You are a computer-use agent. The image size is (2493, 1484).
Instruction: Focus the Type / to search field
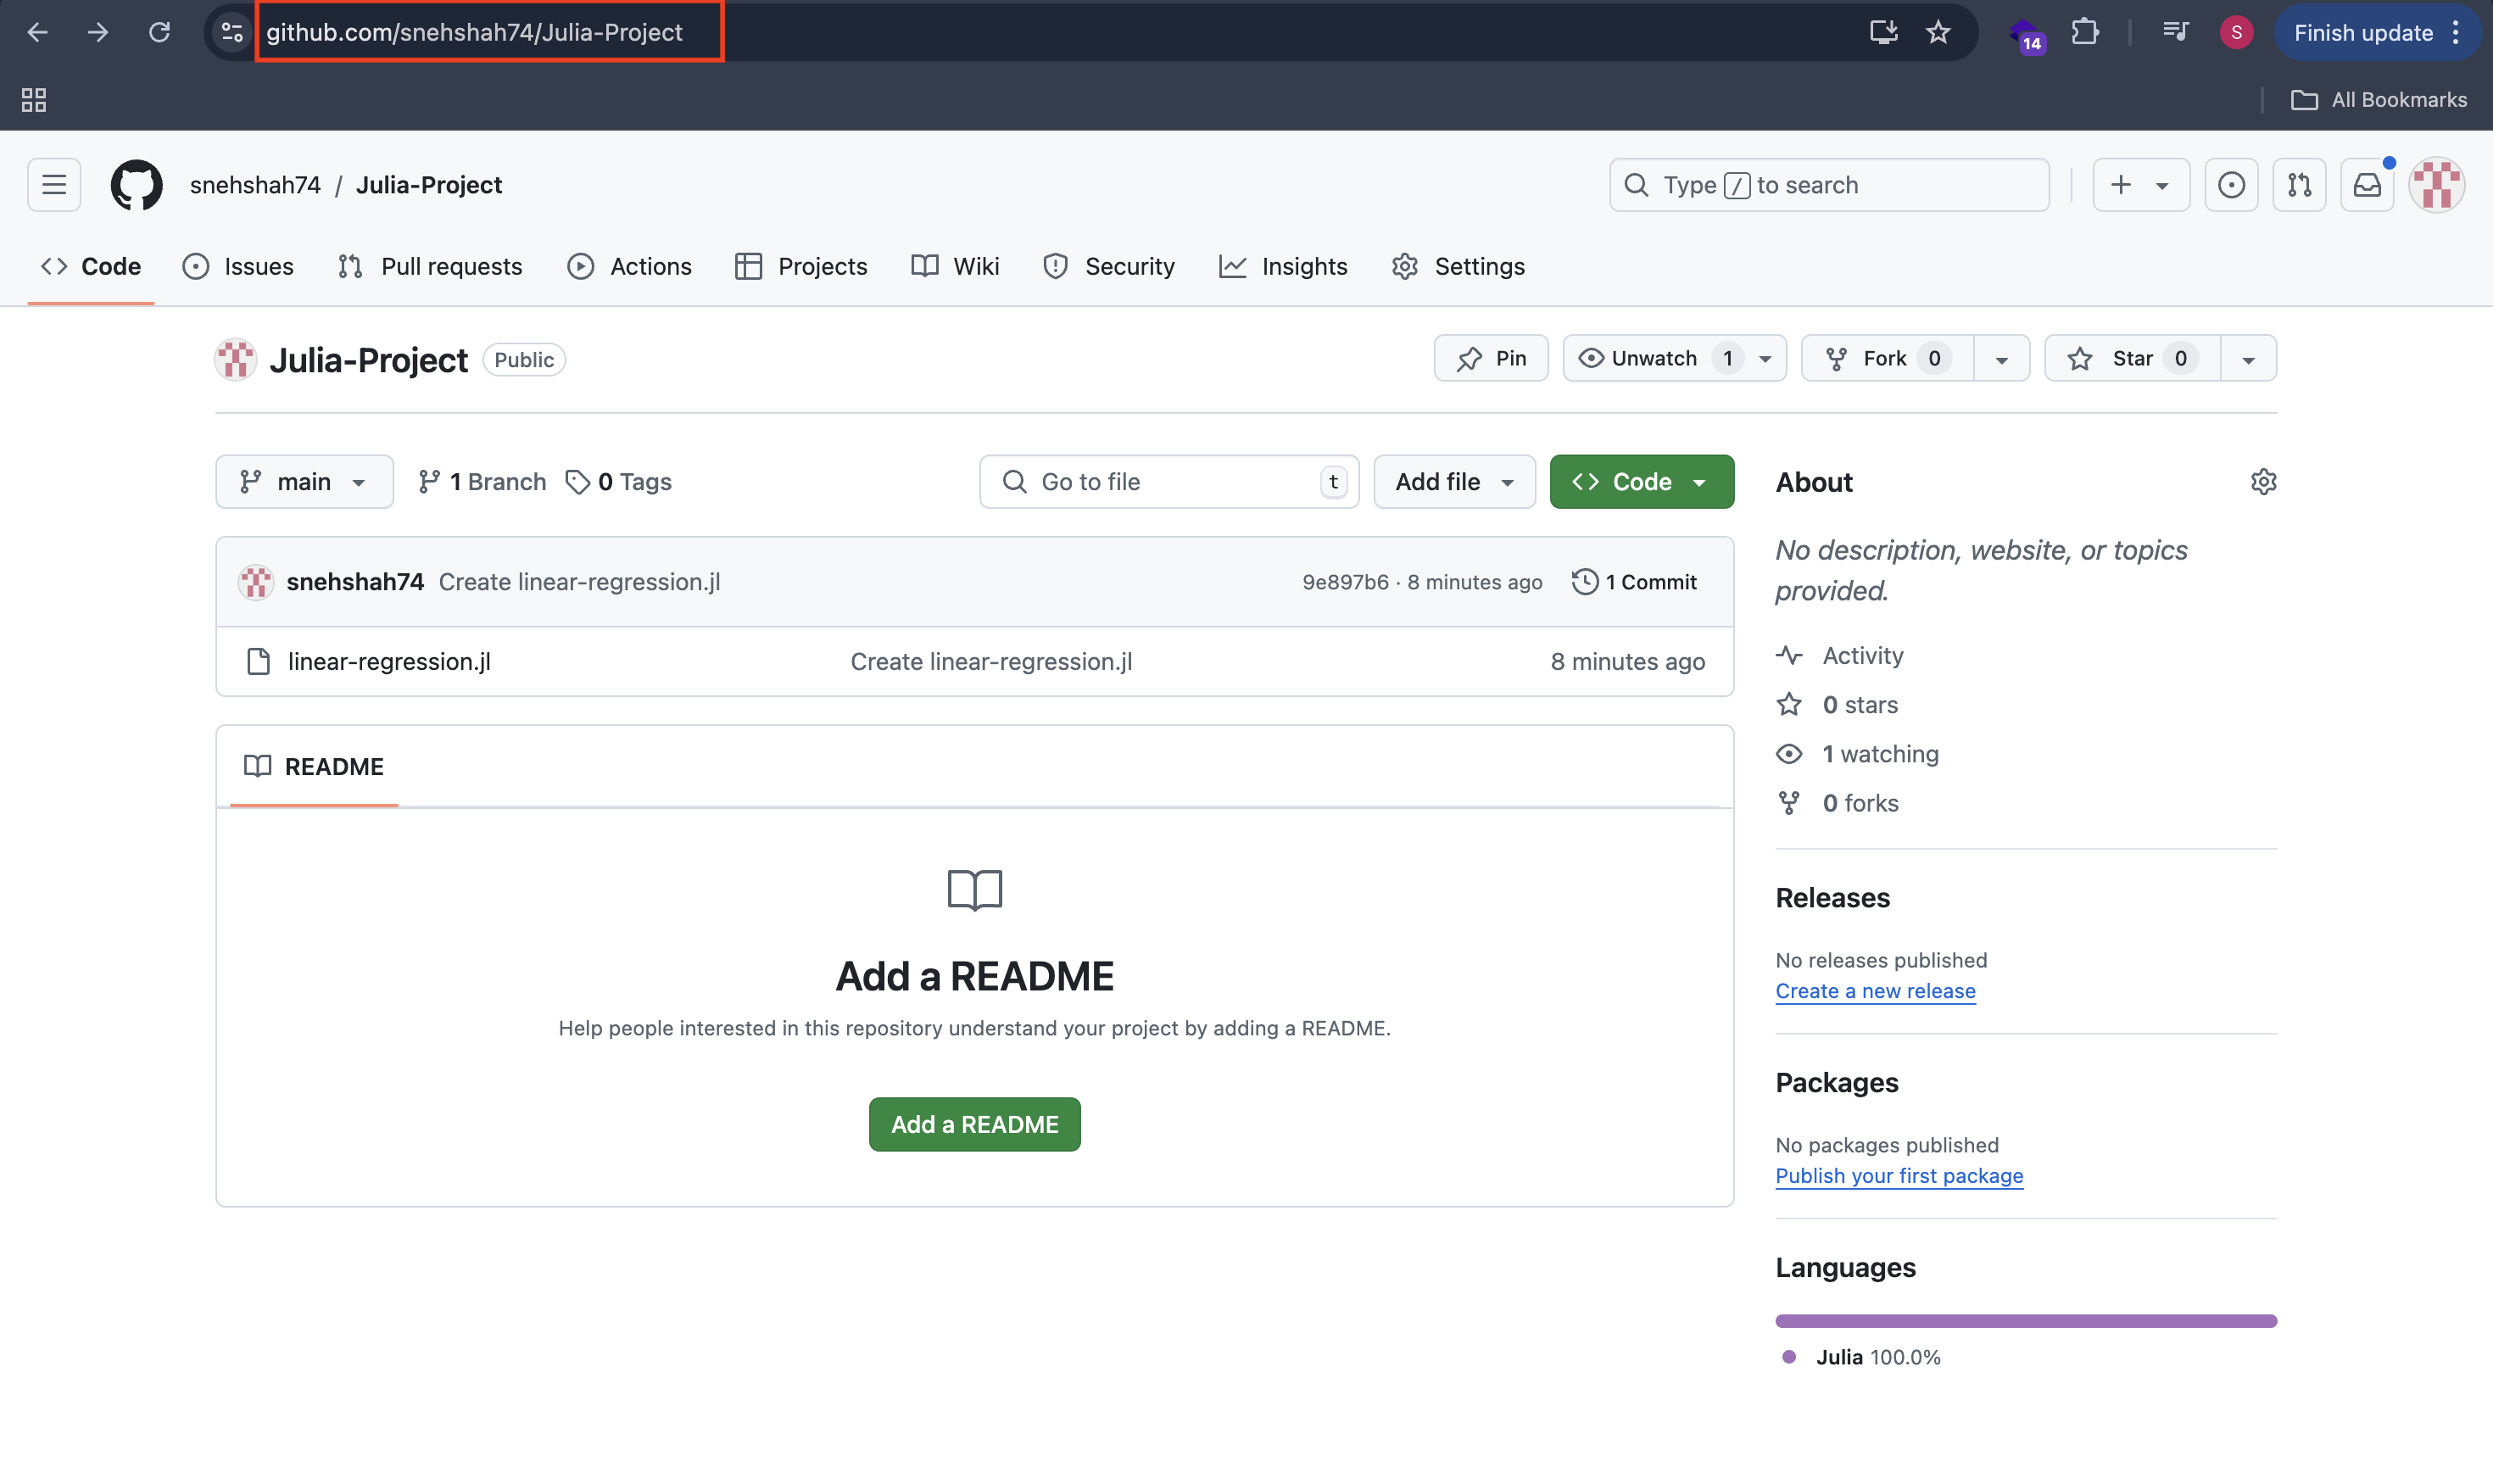pyautogui.click(x=1829, y=184)
